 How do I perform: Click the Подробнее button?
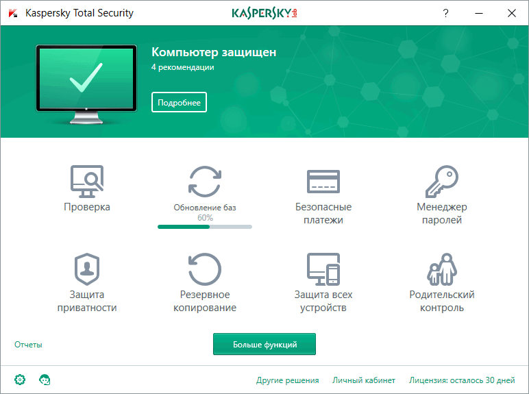(x=179, y=102)
